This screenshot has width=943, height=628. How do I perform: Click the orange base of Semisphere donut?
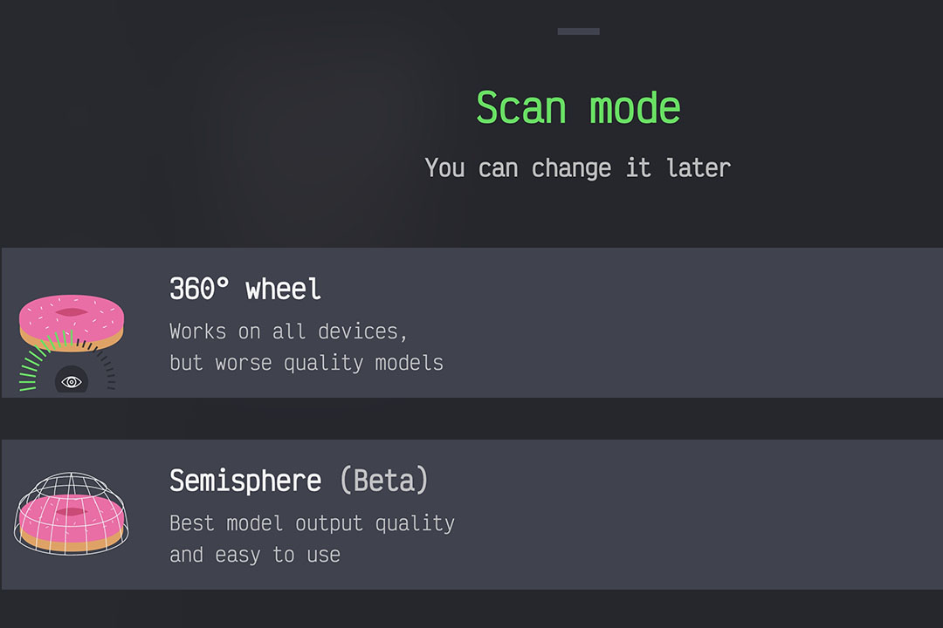click(72, 543)
